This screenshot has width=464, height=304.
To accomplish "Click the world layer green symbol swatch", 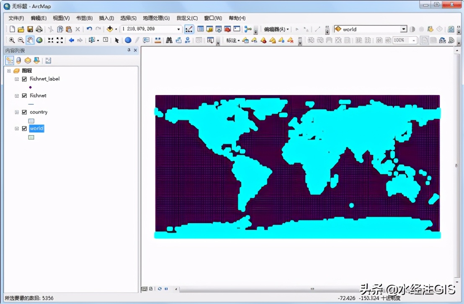I will pyautogui.click(x=31, y=137).
